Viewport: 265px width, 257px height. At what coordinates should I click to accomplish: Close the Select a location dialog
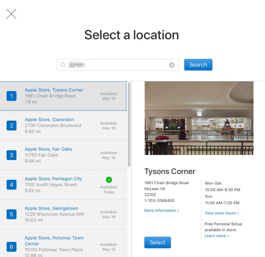pyautogui.click(x=11, y=14)
